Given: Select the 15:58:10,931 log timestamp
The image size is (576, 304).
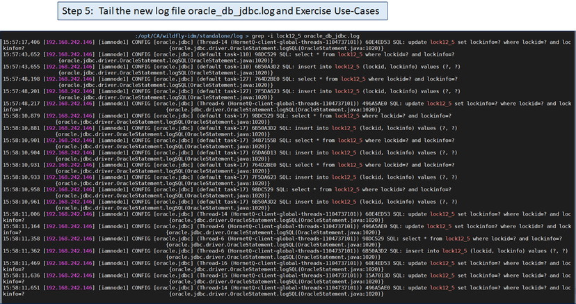Looking at the screenshot, I should [x=20, y=164].
